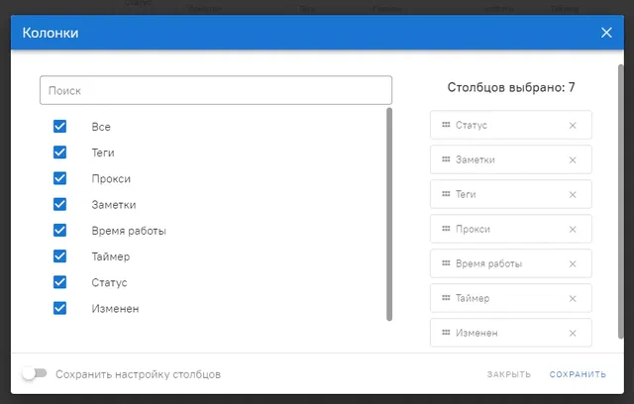Focus the Поиск search field
The image size is (634, 404).
pyautogui.click(x=216, y=90)
